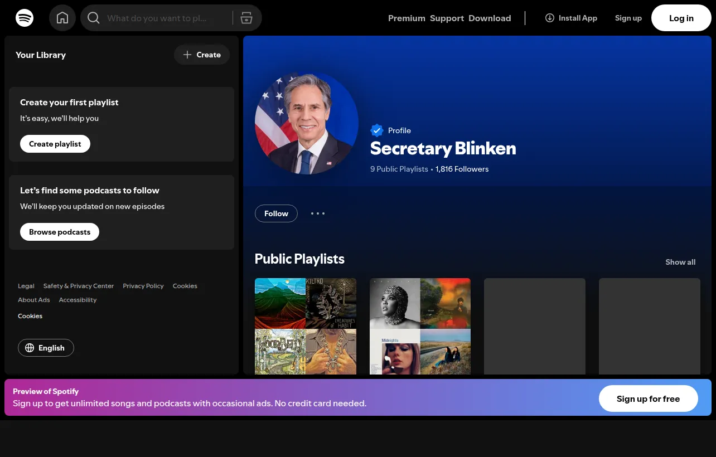Open the three-dot more options menu
The width and height of the screenshot is (716, 457).
(x=318, y=213)
